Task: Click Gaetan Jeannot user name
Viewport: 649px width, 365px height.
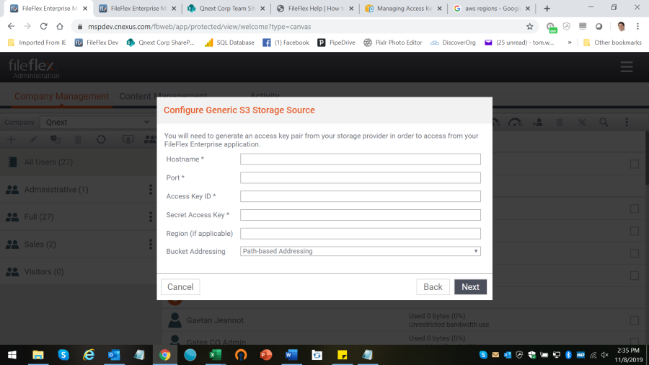Action: pyautogui.click(x=215, y=320)
